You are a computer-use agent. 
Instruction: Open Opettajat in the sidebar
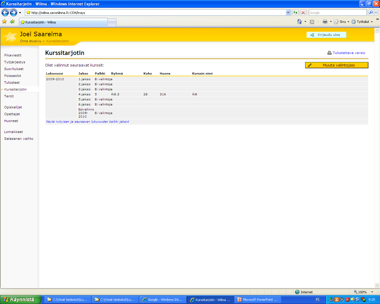[x=12, y=114]
